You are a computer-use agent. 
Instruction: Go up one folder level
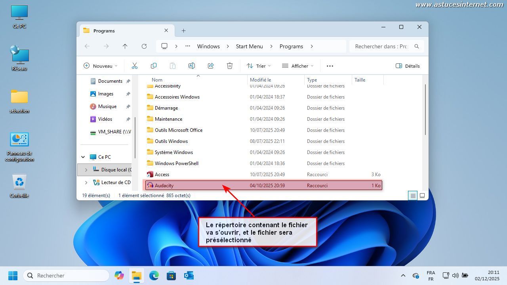[125, 46]
